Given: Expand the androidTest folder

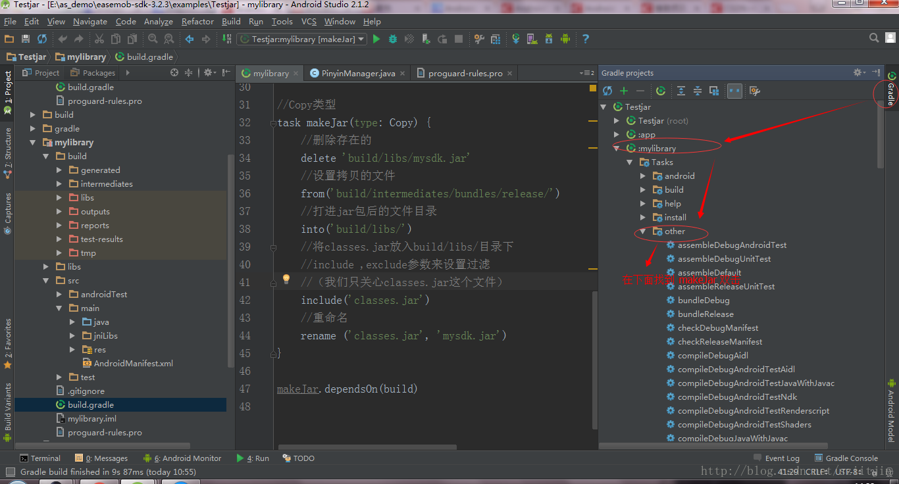Looking at the screenshot, I should pyautogui.click(x=59, y=295).
